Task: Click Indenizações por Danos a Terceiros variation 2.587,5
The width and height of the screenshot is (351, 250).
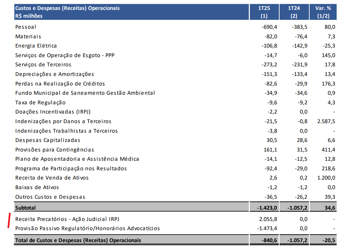Action: 326,121
